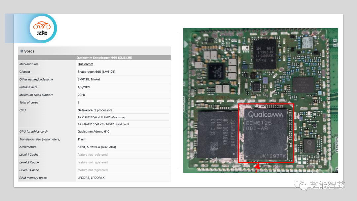Click 'feature not registered' in Level 2 Cache row
The image size is (357, 201).
click(93, 163)
